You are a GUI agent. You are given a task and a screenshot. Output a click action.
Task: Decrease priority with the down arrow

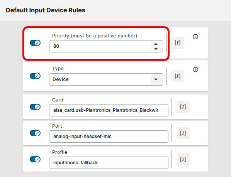tap(156, 49)
